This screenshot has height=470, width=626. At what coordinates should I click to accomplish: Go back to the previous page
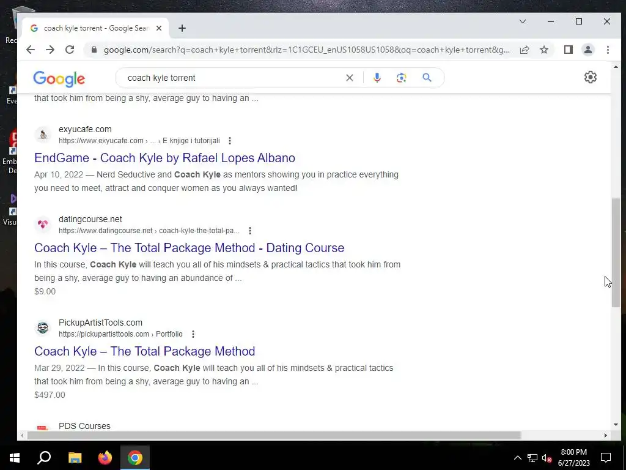pos(31,50)
